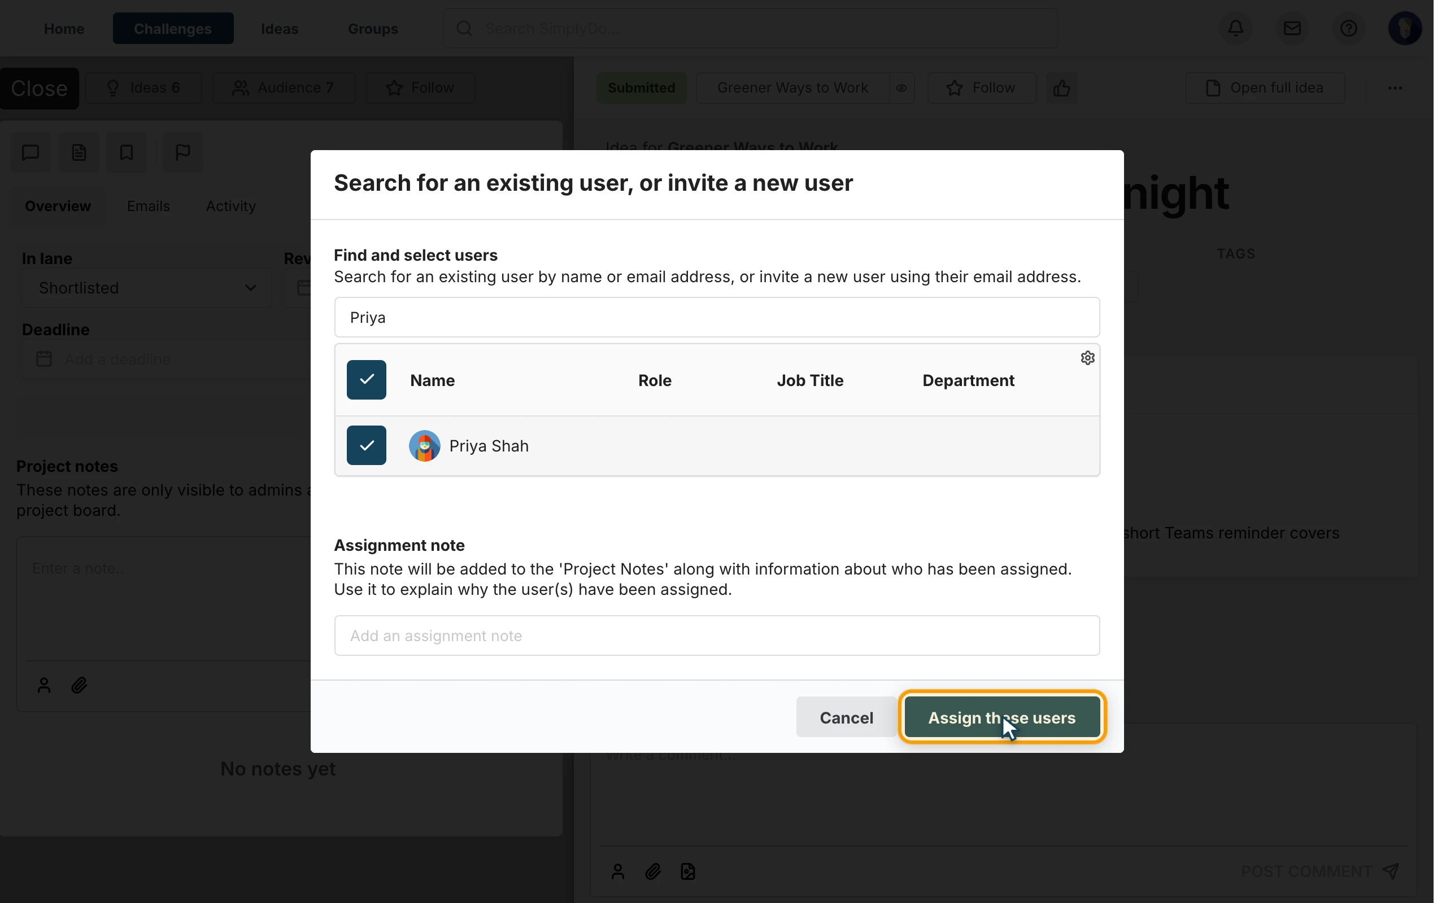Click the user search field containing Priya
1446x903 pixels.
tap(716, 317)
